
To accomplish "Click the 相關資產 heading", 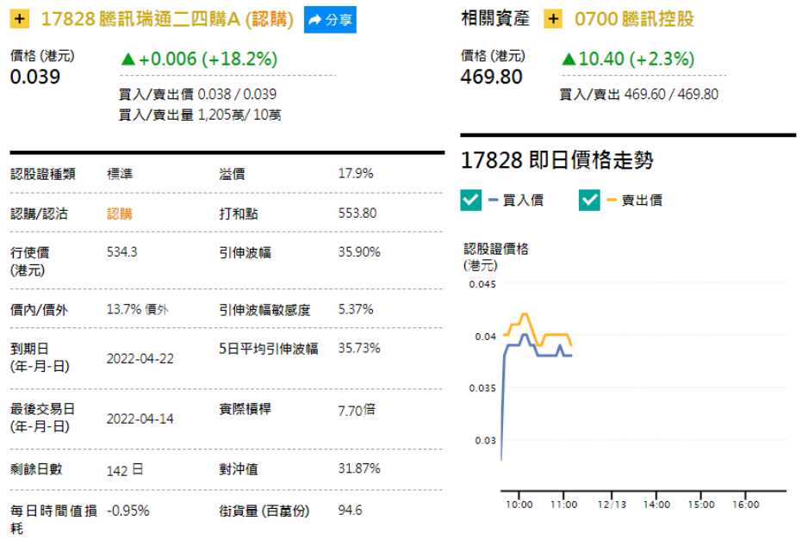I will (495, 19).
